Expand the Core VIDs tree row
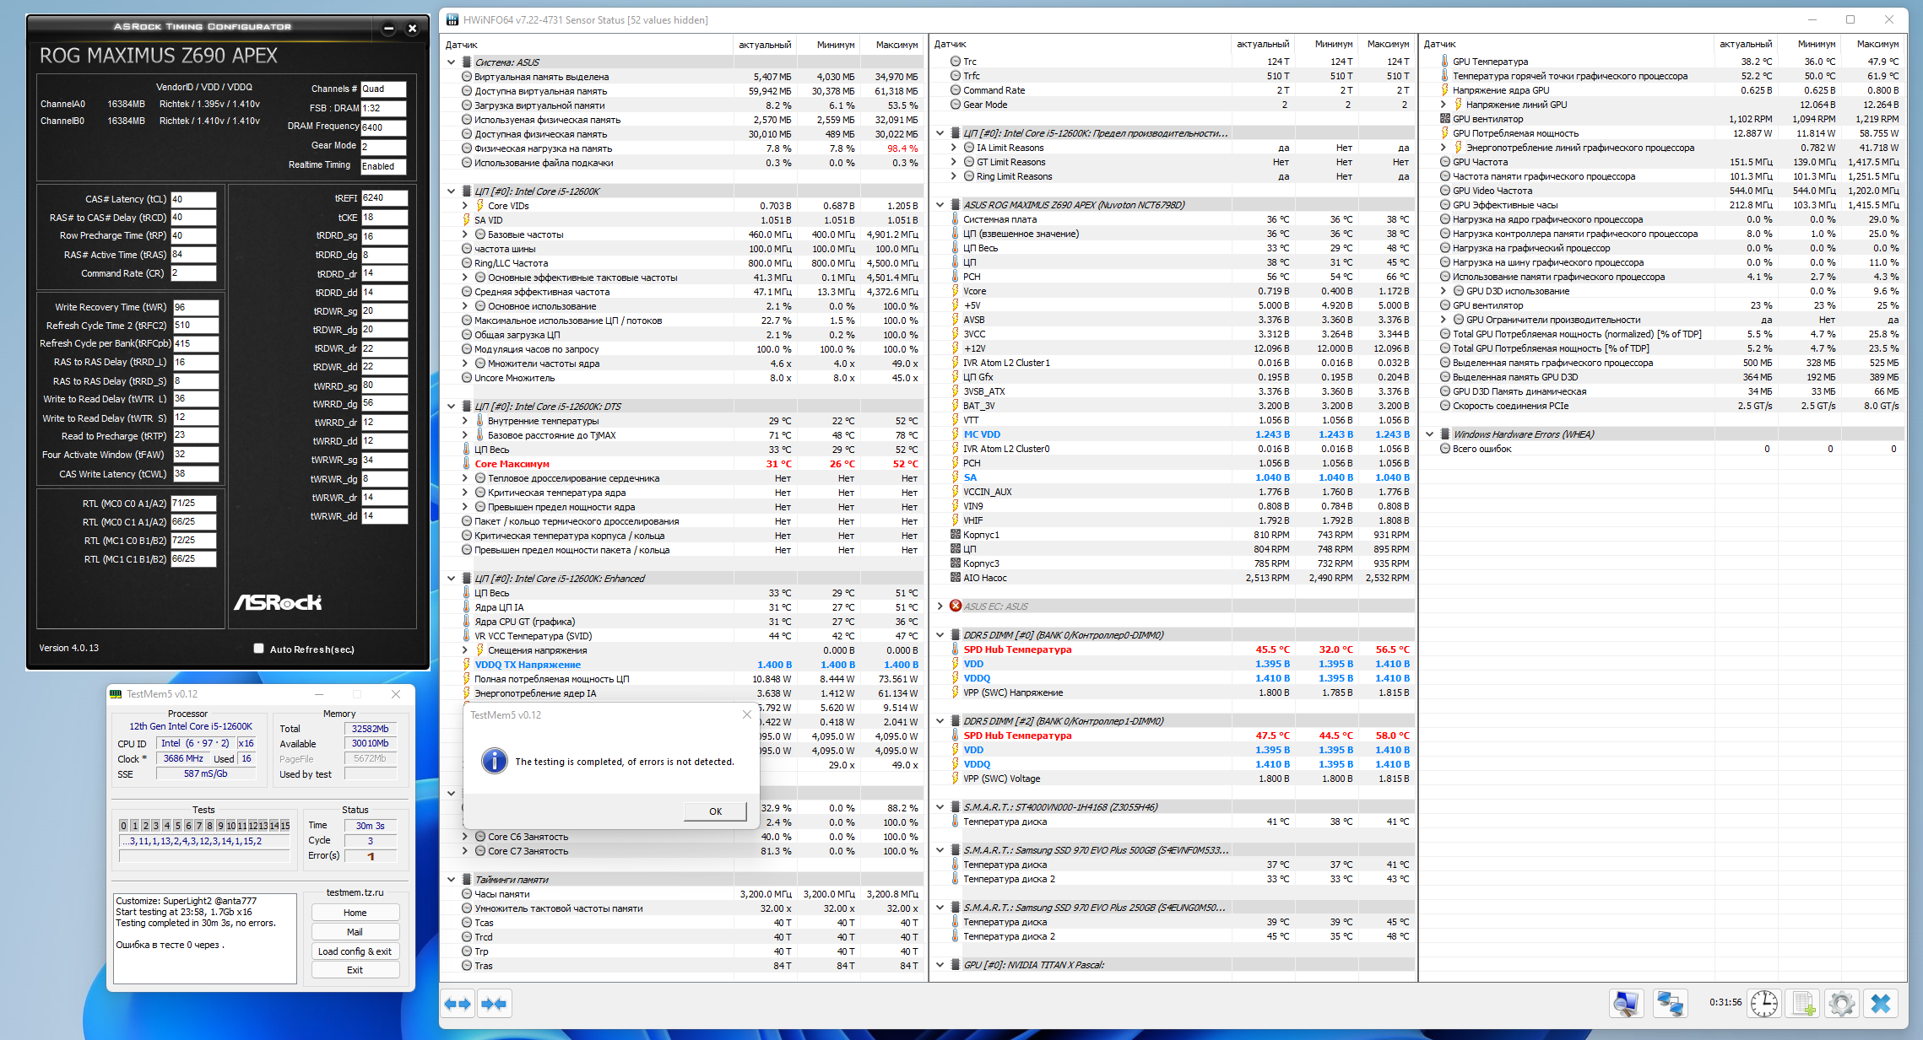1923x1040 pixels. tap(464, 206)
